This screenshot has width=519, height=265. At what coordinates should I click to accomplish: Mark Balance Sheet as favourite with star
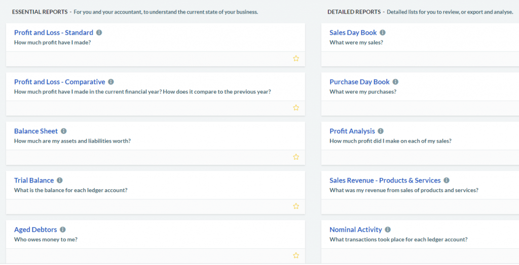coord(296,157)
